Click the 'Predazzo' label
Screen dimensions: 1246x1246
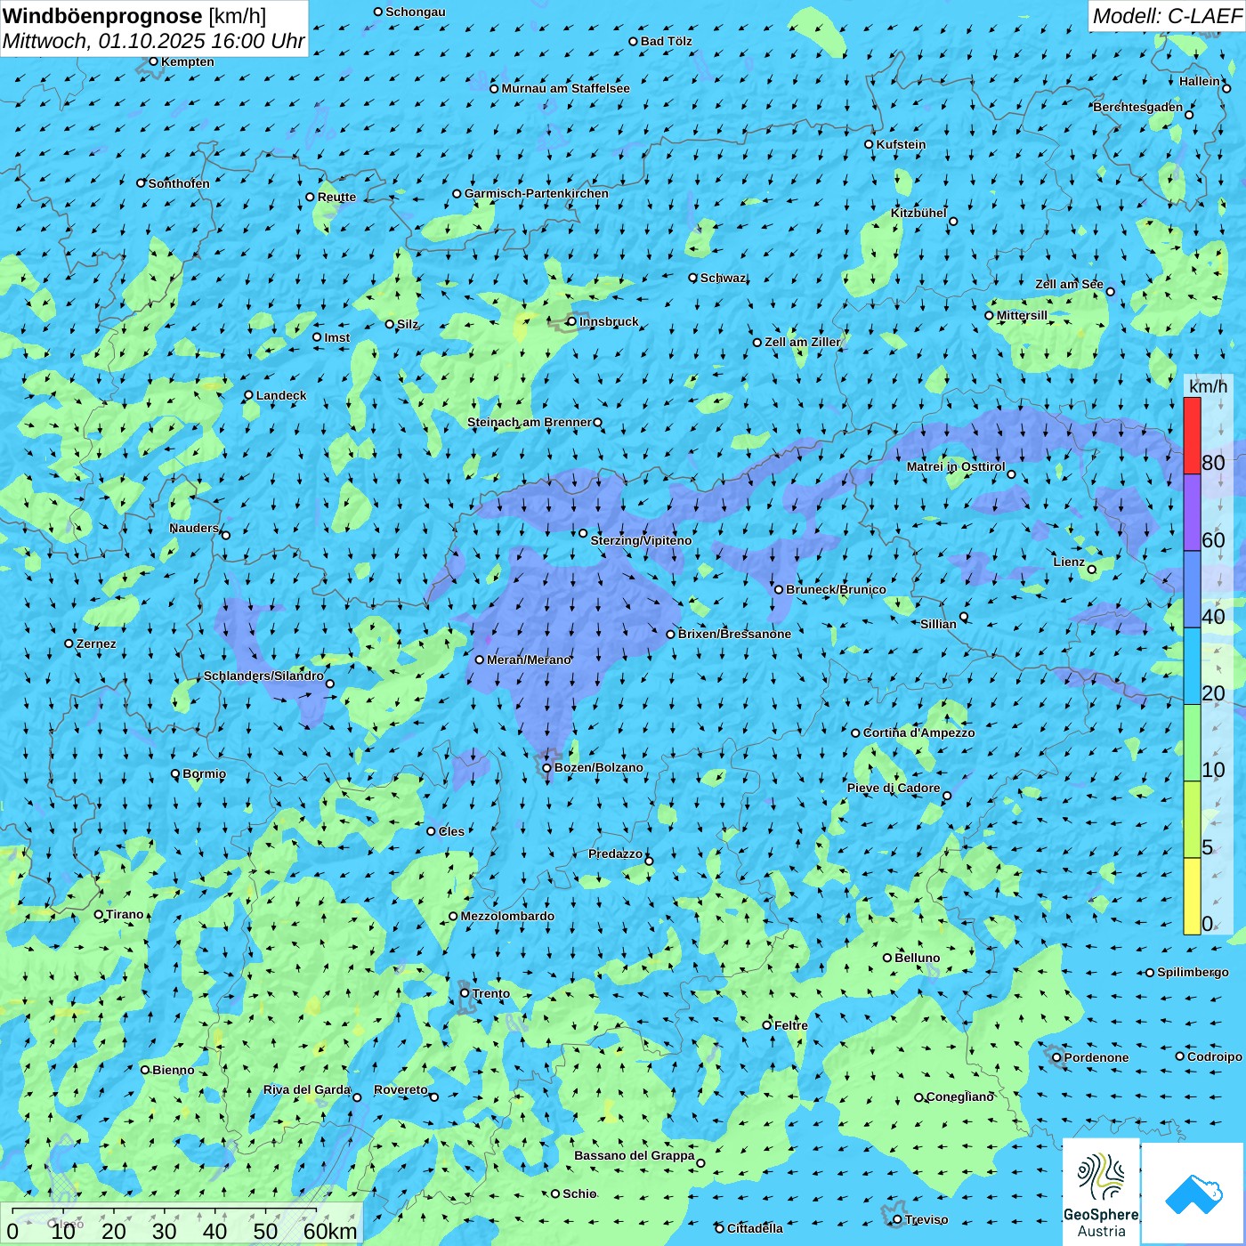point(615,854)
